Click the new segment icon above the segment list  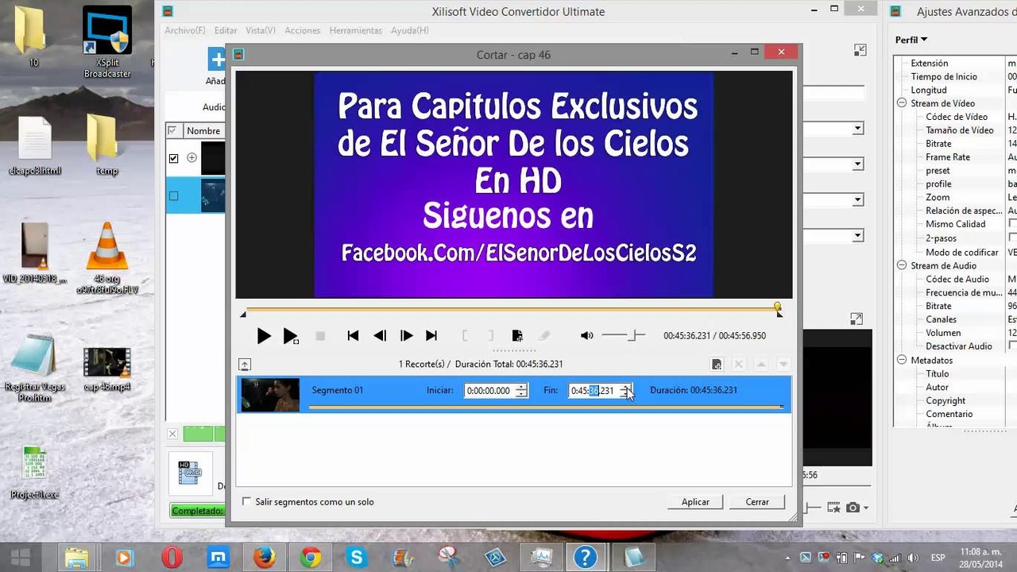point(717,365)
